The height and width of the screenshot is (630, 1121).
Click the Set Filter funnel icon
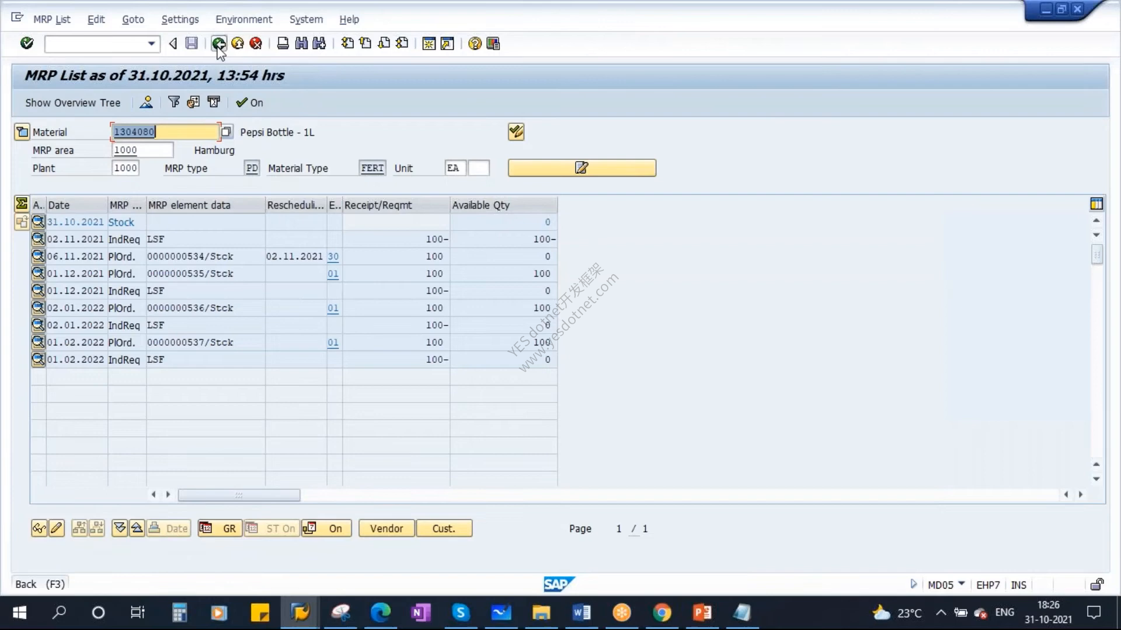click(x=174, y=102)
